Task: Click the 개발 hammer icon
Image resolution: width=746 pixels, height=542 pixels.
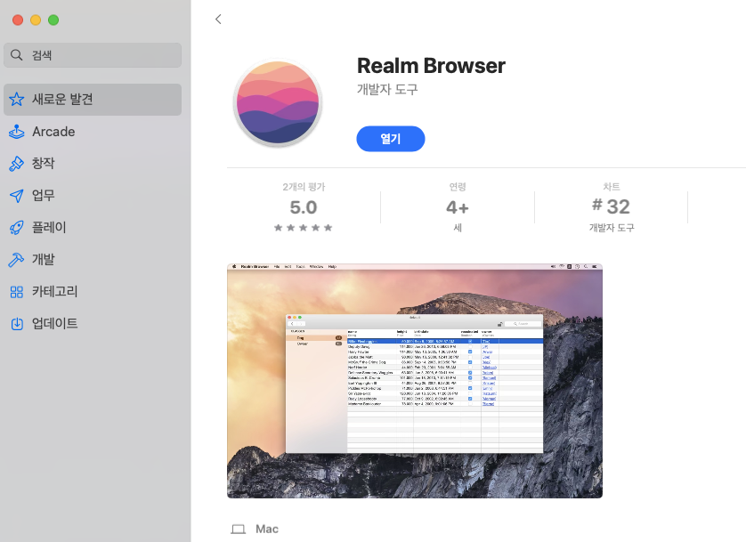Action: pos(17,260)
